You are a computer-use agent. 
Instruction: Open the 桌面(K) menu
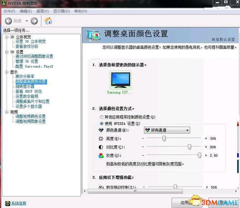[43, 11]
